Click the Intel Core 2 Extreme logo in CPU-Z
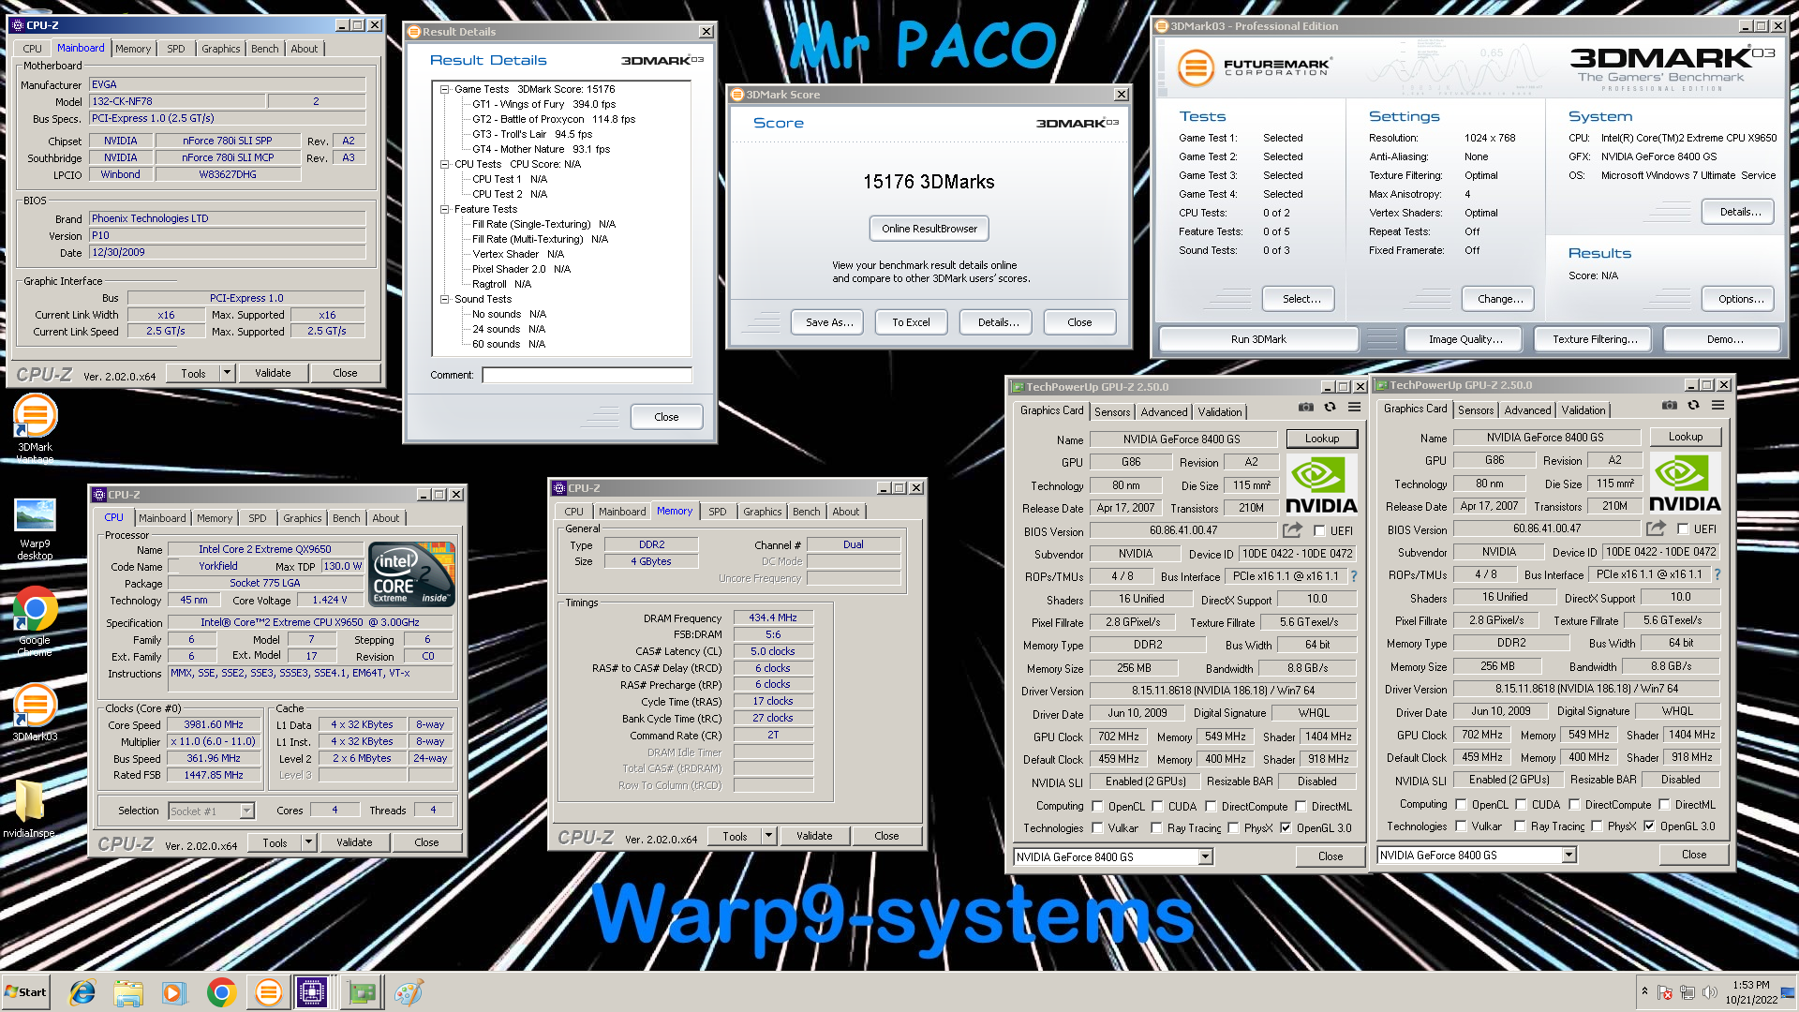 point(412,573)
